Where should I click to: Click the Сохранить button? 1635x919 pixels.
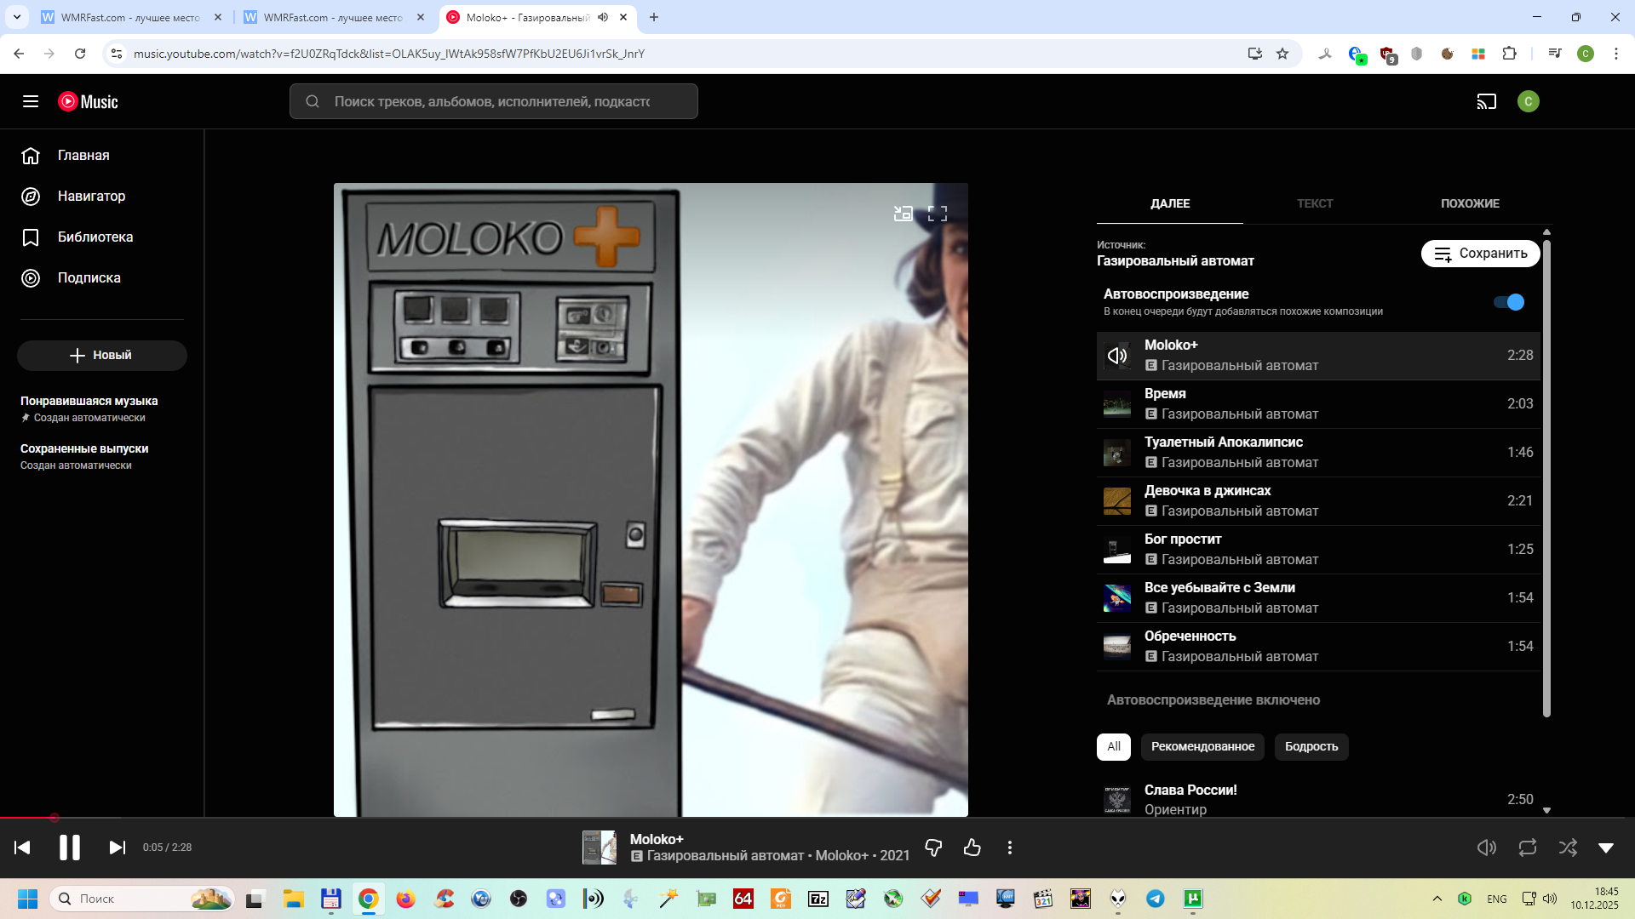tap(1480, 254)
